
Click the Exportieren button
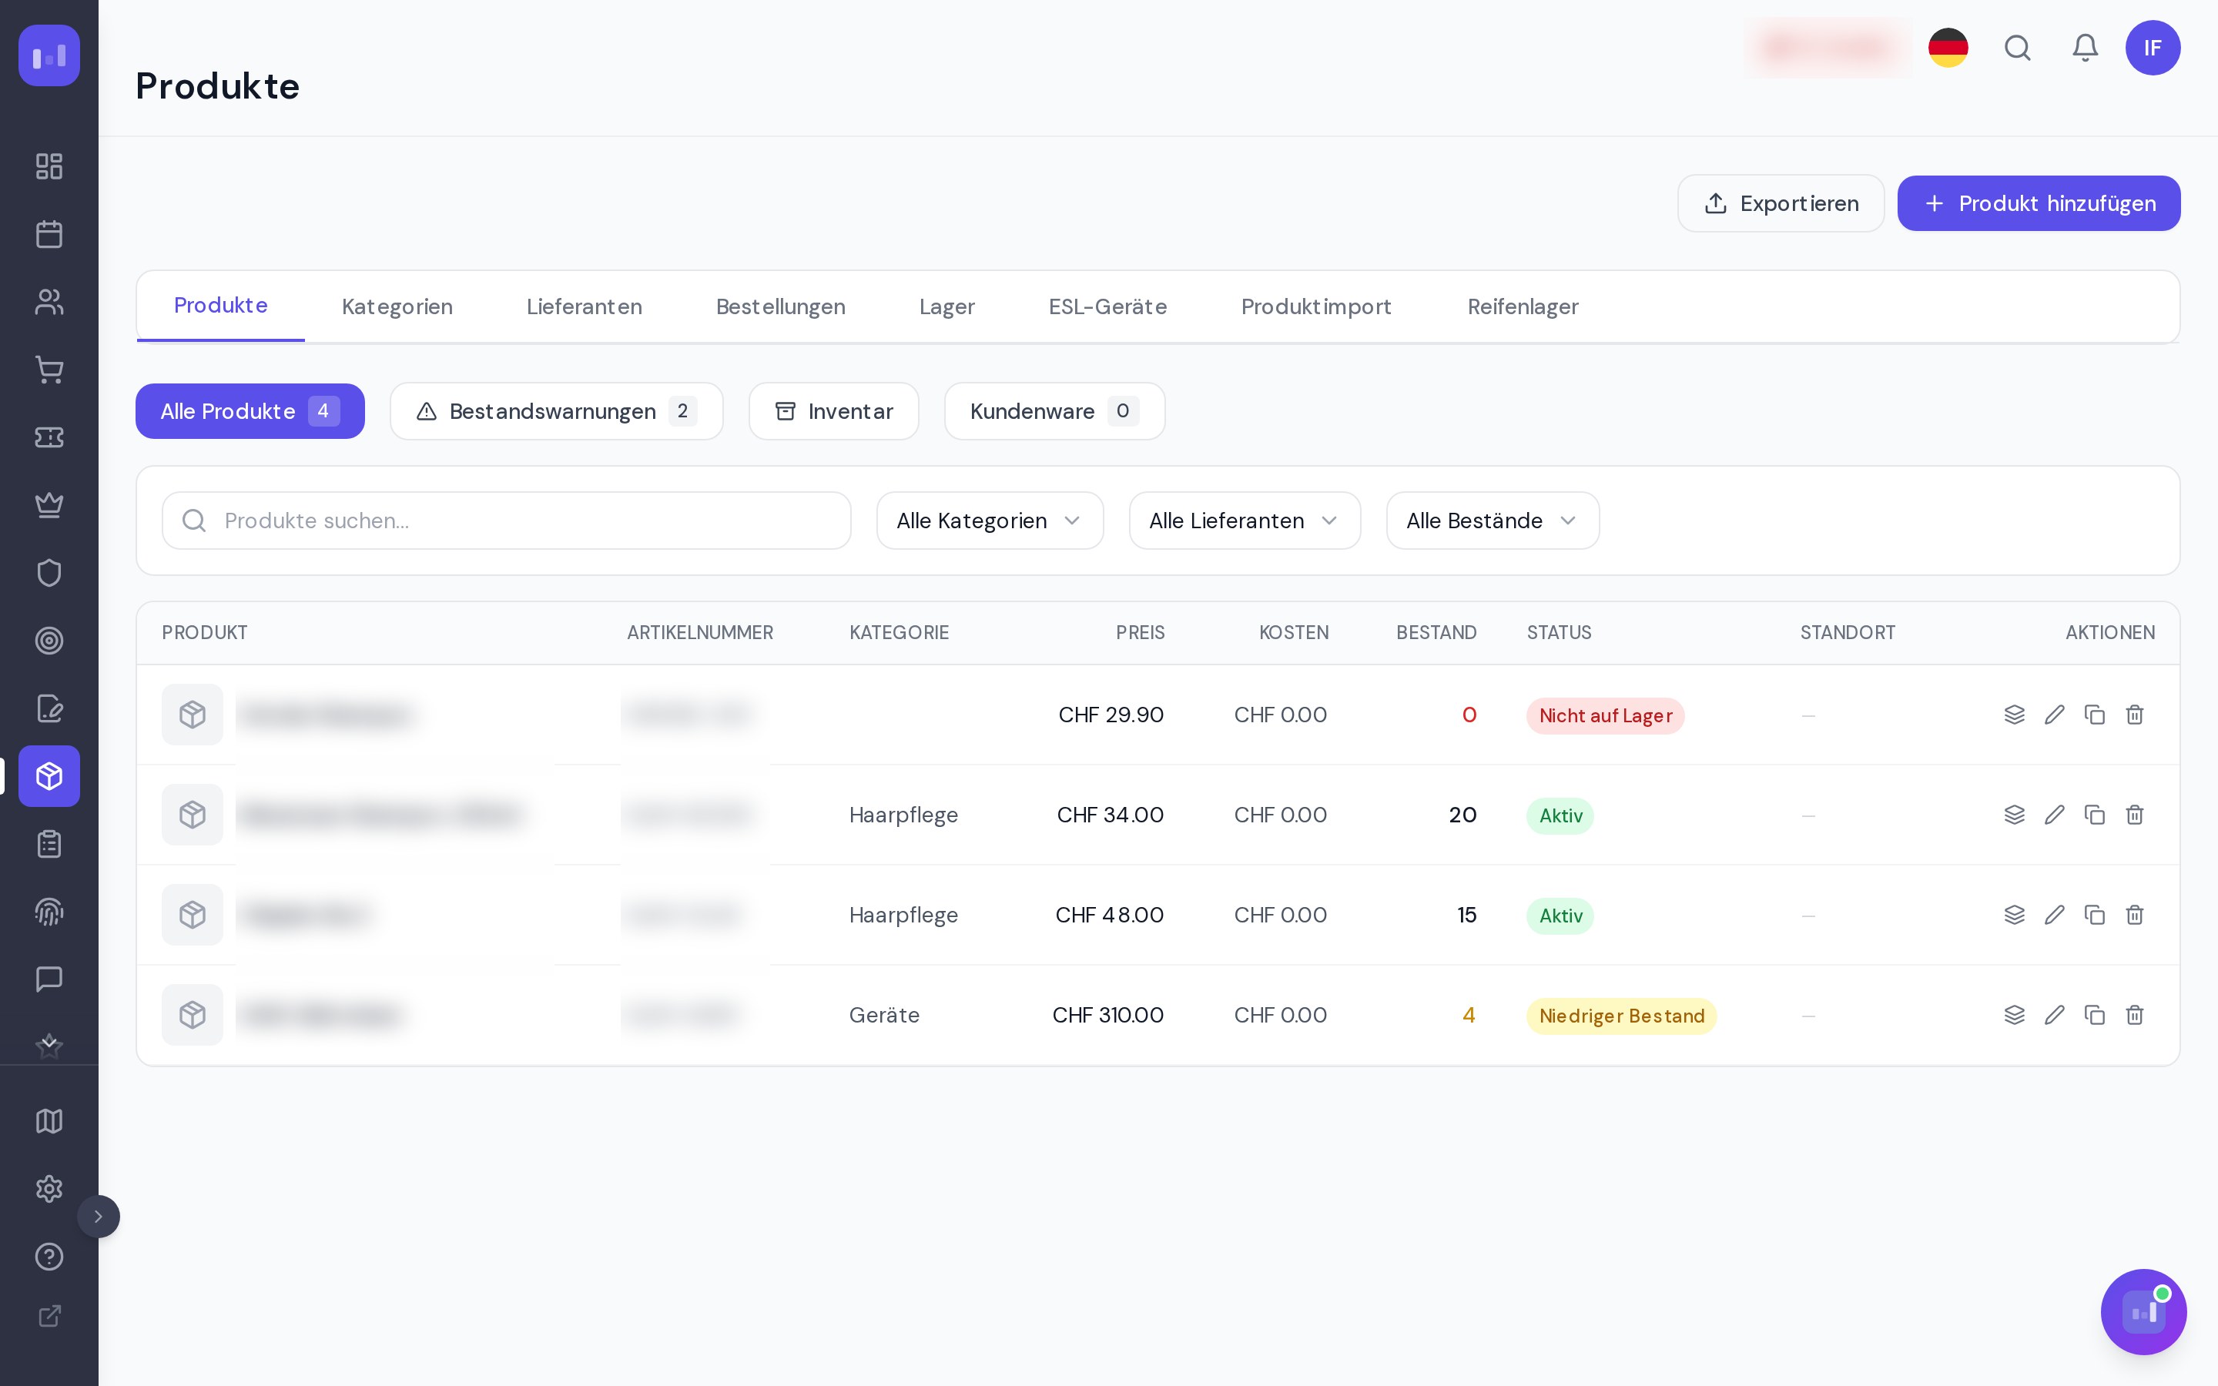click(1781, 203)
